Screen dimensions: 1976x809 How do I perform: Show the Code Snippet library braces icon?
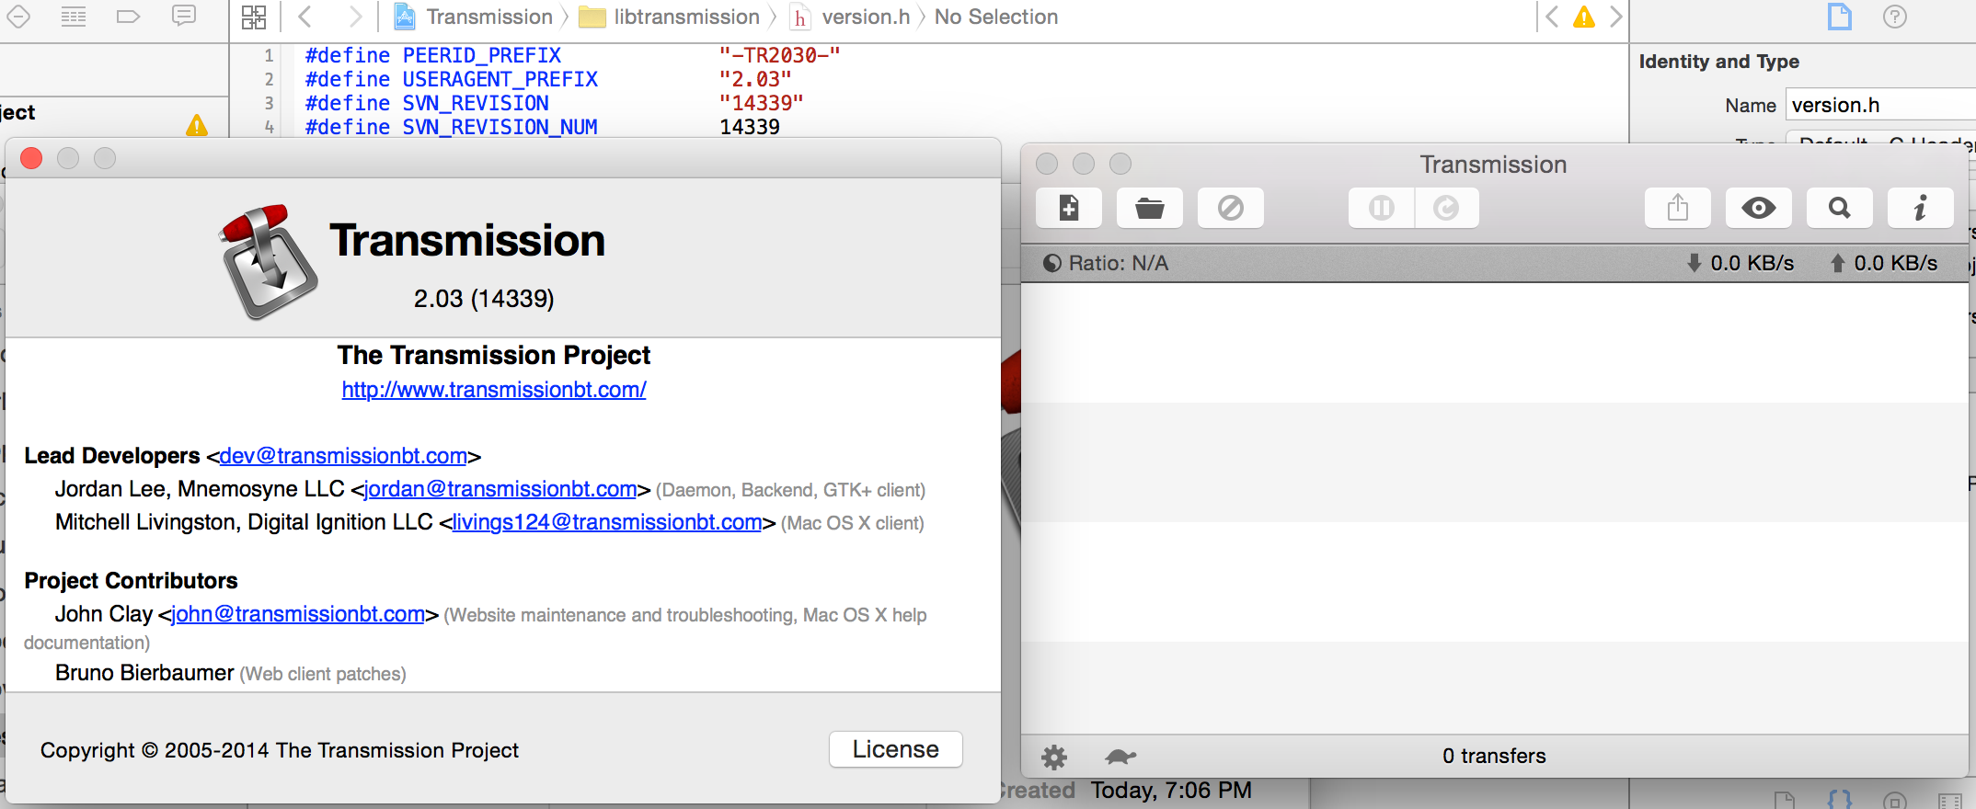[x=1840, y=800]
